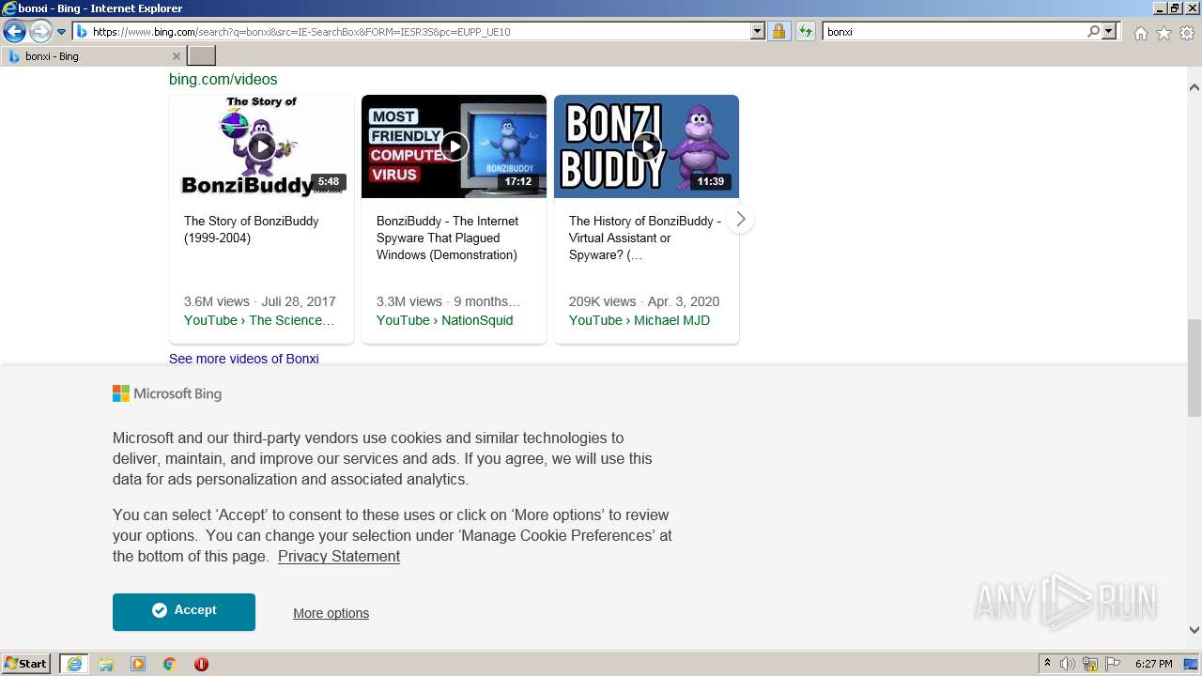Viewport: 1202px width, 676px height.
Task: Click the 3.3M views · 9 months text
Action: click(x=449, y=301)
